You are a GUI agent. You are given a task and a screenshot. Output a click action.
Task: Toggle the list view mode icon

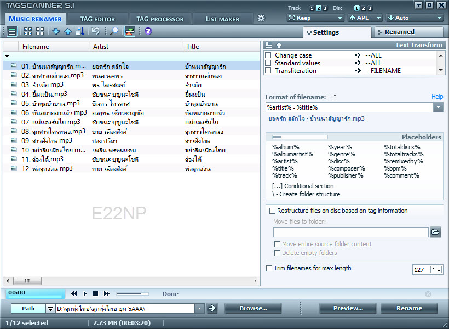click(x=12, y=31)
